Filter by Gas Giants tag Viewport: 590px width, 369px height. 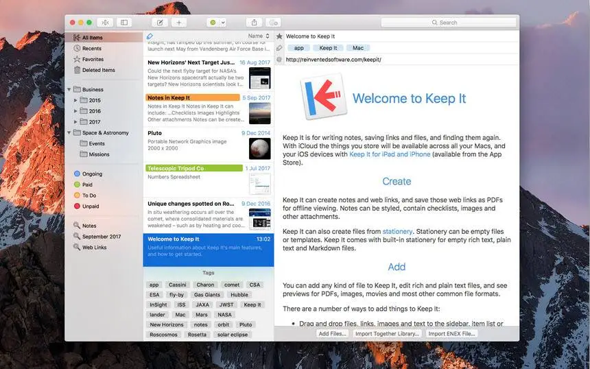(x=207, y=295)
